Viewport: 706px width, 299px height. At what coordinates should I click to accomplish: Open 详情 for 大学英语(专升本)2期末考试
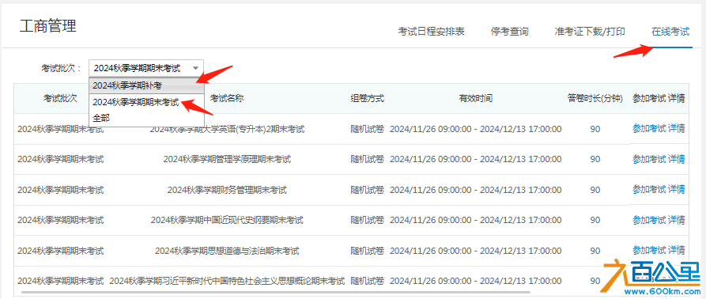(x=676, y=129)
